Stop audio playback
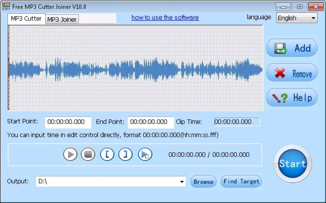This screenshot has height=203, width=326. (x=88, y=155)
